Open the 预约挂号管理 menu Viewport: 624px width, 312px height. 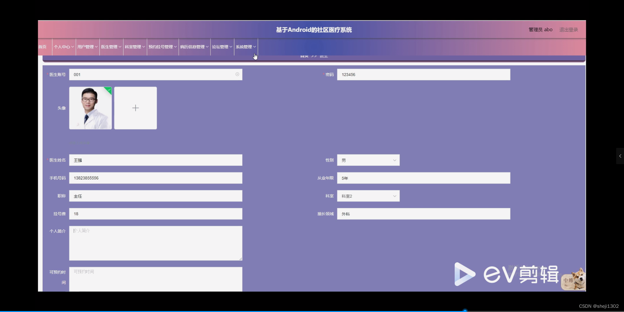(162, 46)
